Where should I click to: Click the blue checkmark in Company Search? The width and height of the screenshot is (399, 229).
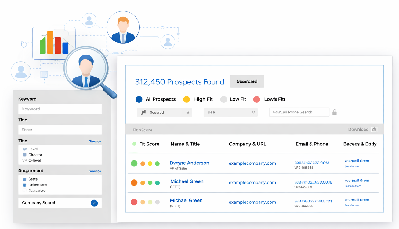94,203
